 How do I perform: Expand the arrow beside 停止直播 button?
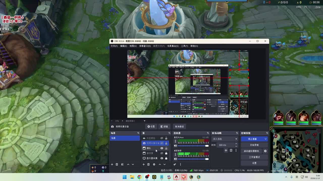pos(265,139)
